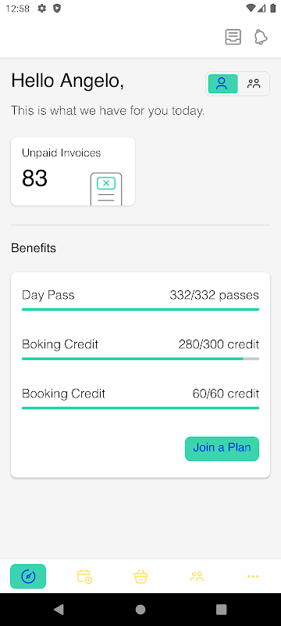Image resolution: width=281 pixels, height=626 pixels.
Task: Open the more options ellipsis menu
Action: point(253,577)
